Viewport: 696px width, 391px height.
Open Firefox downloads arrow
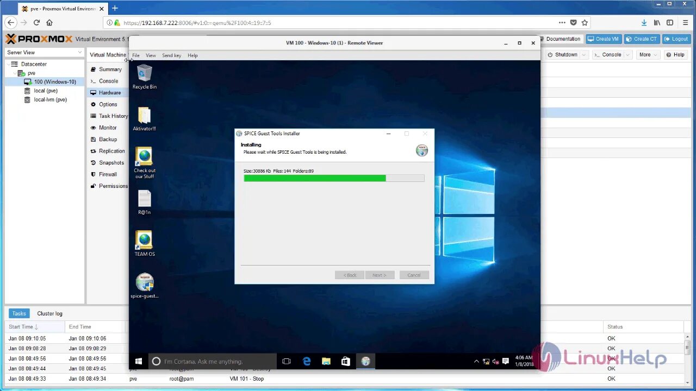pyautogui.click(x=644, y=23)
